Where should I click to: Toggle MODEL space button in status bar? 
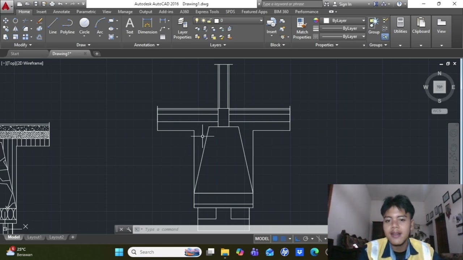pos(262,239)
